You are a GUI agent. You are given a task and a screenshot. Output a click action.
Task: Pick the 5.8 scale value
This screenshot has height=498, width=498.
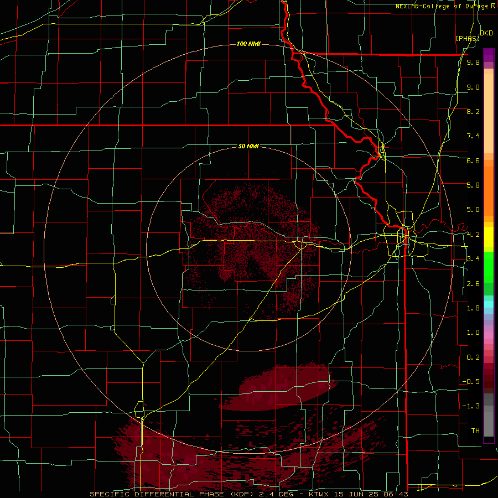click(473, 185)
